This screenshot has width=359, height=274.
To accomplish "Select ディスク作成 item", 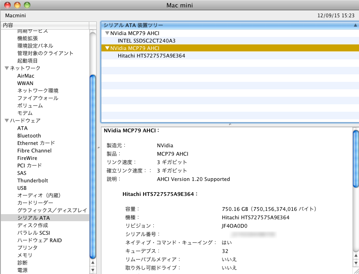I will pos(33,225).
